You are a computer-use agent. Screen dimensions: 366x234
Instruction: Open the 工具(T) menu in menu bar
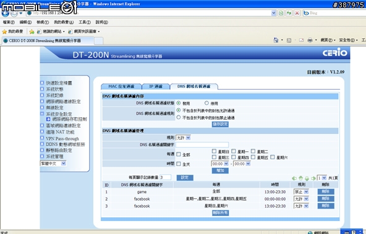[85, 22]
